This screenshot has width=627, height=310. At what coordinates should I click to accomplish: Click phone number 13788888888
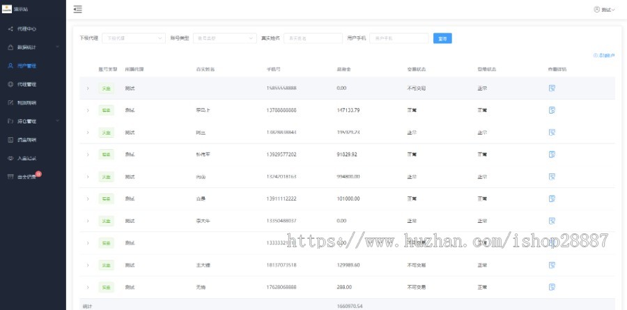pyautogui.click(x=281, y=110)
